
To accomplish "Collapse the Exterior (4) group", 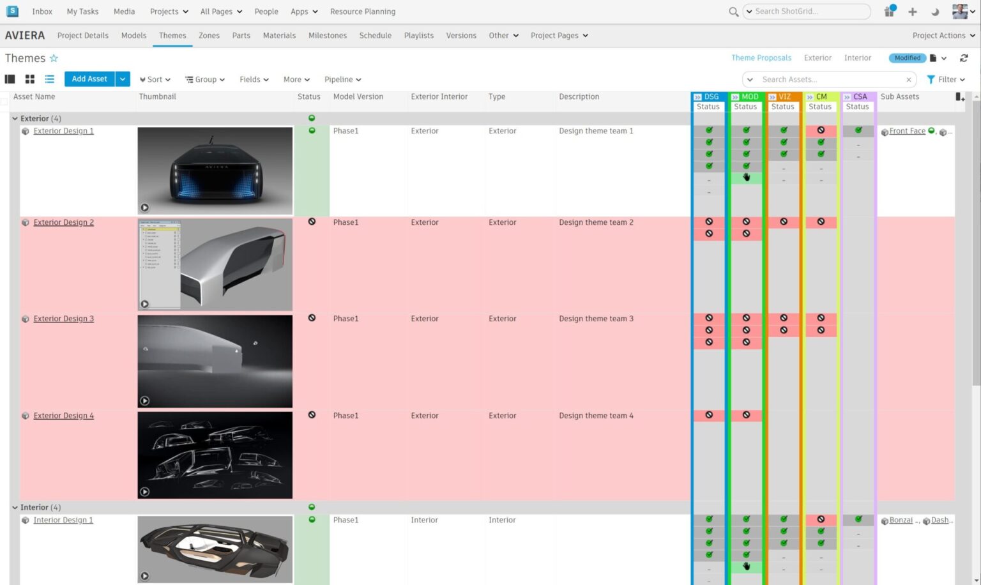I will tap(15, 118).
